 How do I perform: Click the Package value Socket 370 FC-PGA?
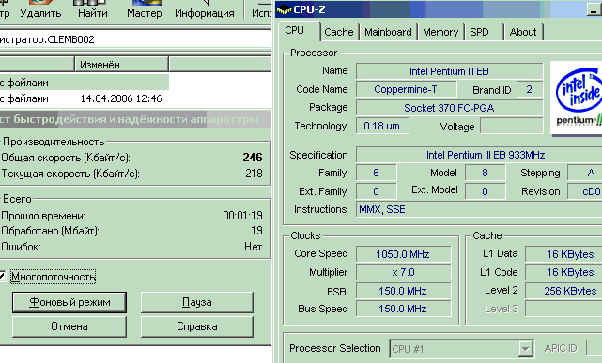[x=449, y=108]
